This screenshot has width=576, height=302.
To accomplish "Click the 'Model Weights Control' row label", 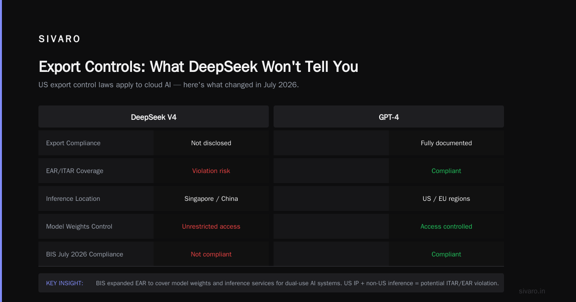I will pyautogui.click(x=79, y=226).
